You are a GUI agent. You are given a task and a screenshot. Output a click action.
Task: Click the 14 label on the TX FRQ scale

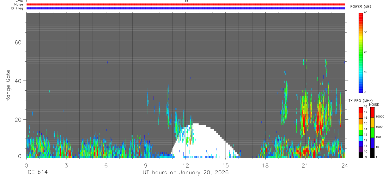click(365, 129)
